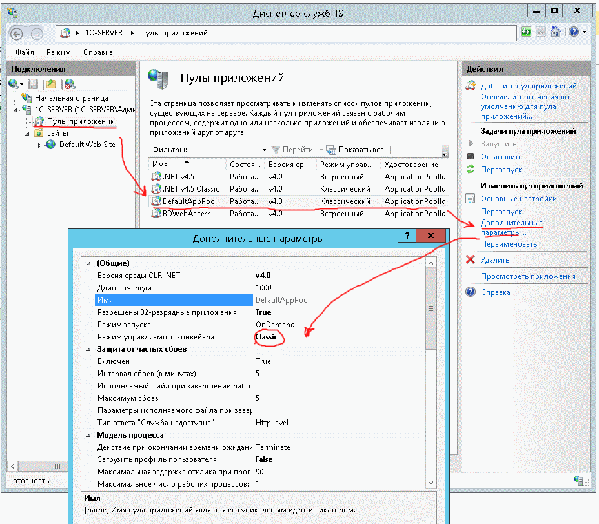Open the Файл menu
The image size is (599, 524).
25,52
